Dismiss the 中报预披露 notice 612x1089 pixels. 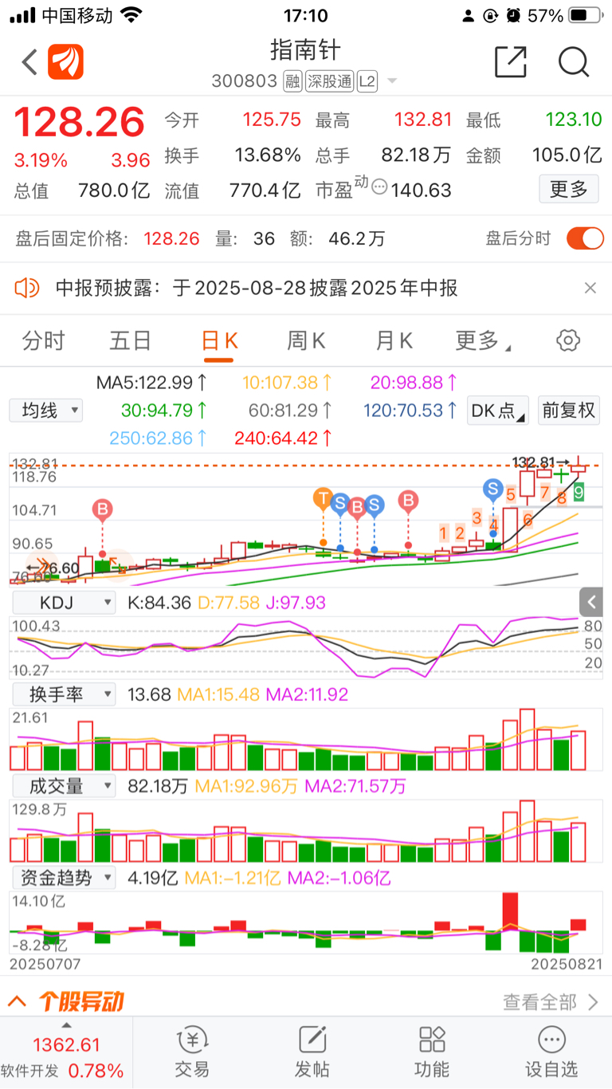point(590,288)
